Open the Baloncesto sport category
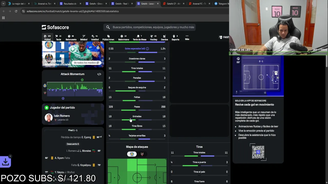 (x=71, y=38)
